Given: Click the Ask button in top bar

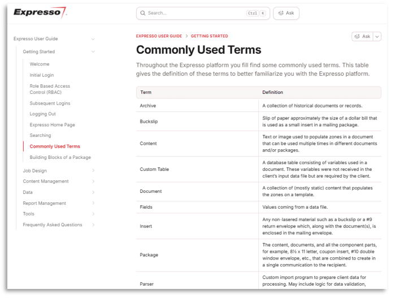Looking at the screenshot, I should pyautogui.click(x=286, y=13).
